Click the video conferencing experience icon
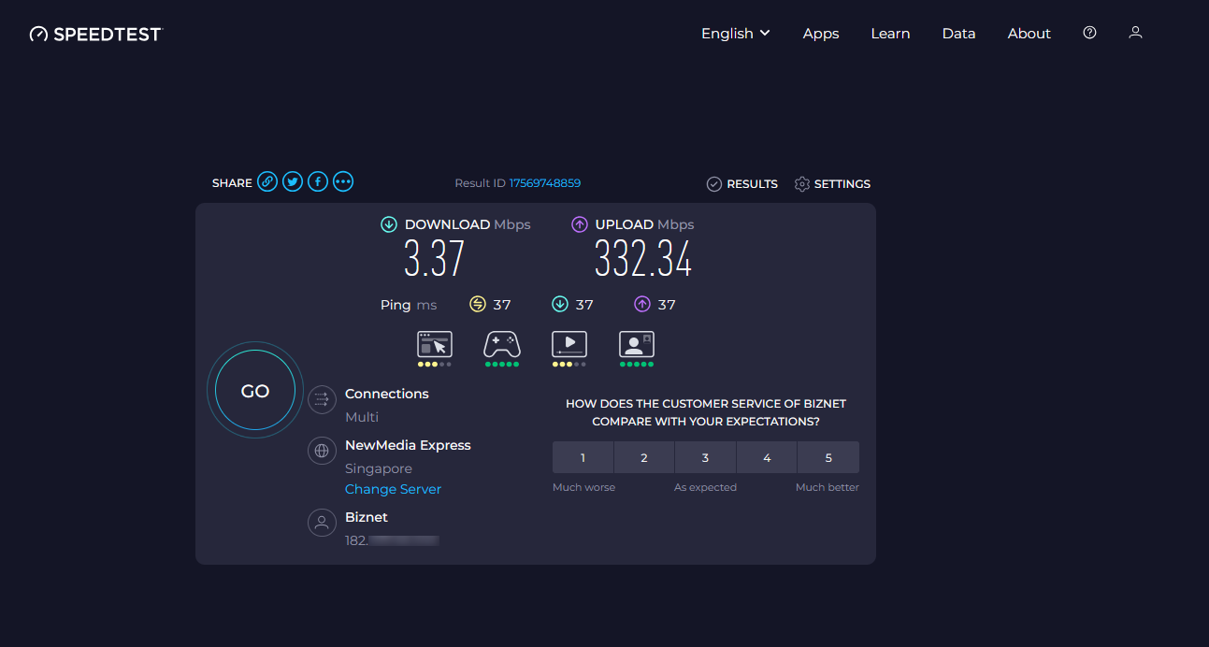This screenshot has height=647, width=1209. click(x=637, y=345)
